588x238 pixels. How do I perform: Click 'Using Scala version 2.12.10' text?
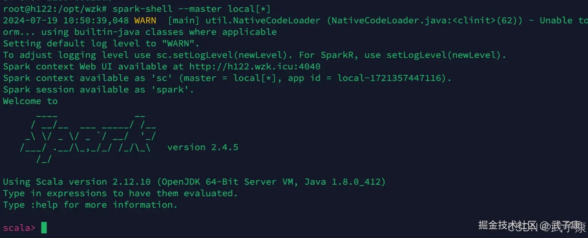77,182
